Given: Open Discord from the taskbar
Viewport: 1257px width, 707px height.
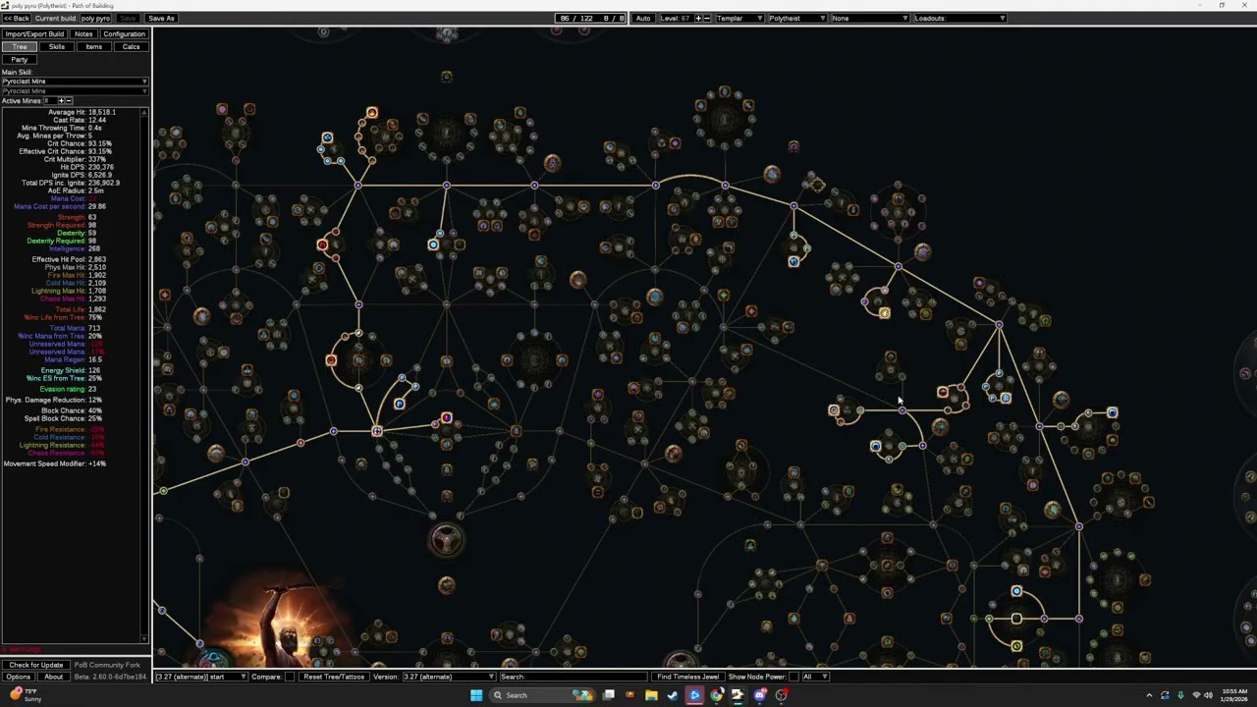Looking at the screenshot, I should 760,695.
